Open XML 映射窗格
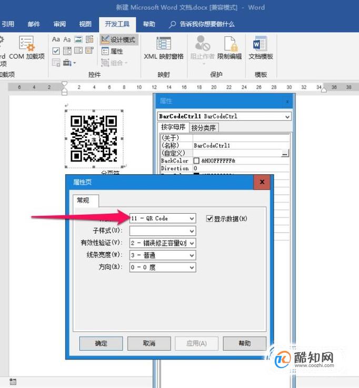This screenshot has height=388, width=359. click(164, 48)
